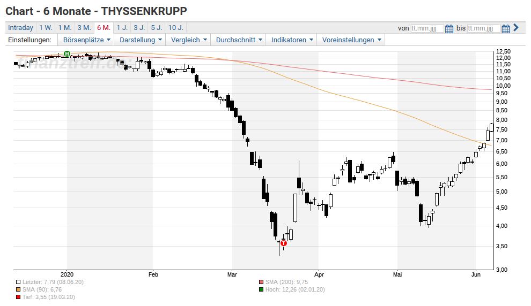
Task: Click the '2020' x-axis label
Action: pyautogui.click(x=67, y=274)
